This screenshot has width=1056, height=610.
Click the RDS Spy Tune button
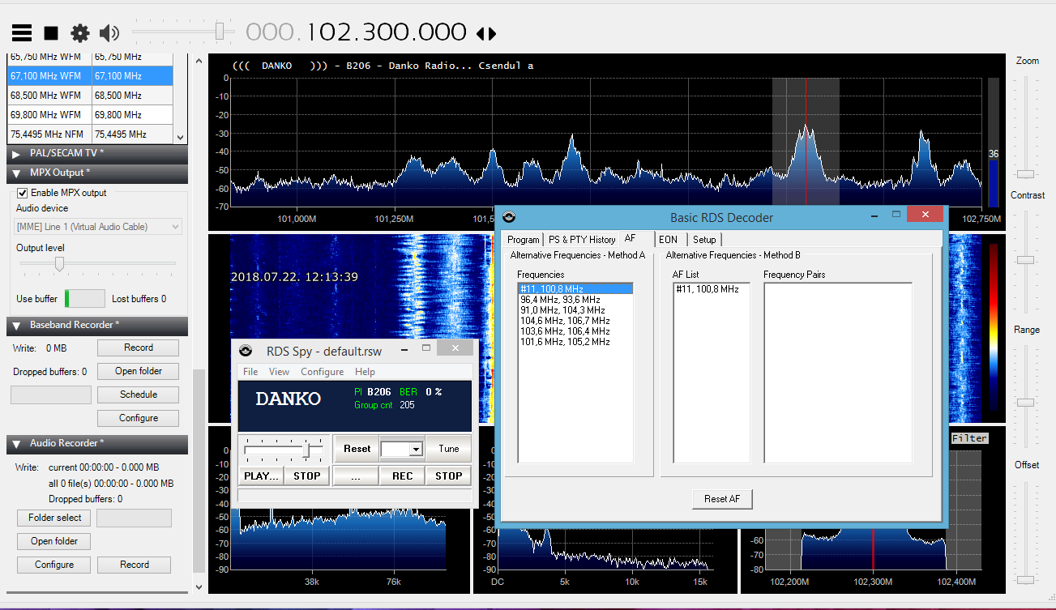pos(449,449)
